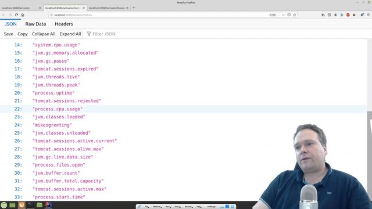Image resolution: width=372 pixels, height=209 pixels.
Task: Copy the JSON to clipboard
Action: pos(23,34)
